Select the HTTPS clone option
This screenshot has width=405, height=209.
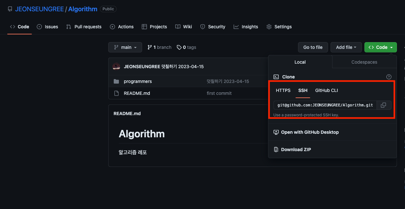[283, 90]
